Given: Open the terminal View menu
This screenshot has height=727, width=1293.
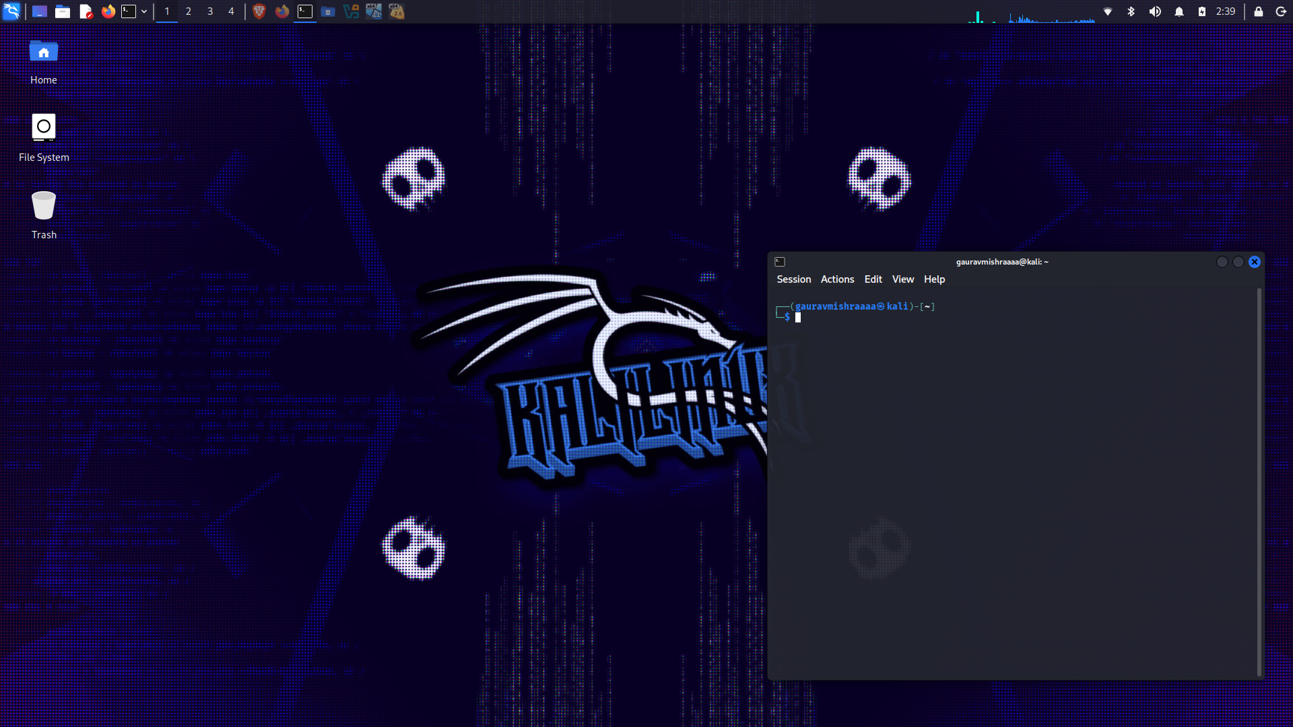Looking at the screenshot, I should coord(902,279).
